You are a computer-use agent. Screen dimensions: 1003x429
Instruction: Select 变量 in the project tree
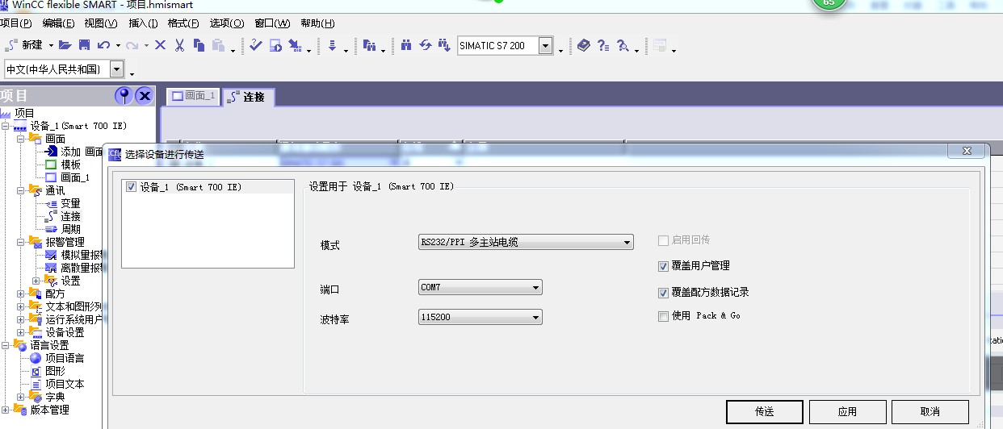70,203
